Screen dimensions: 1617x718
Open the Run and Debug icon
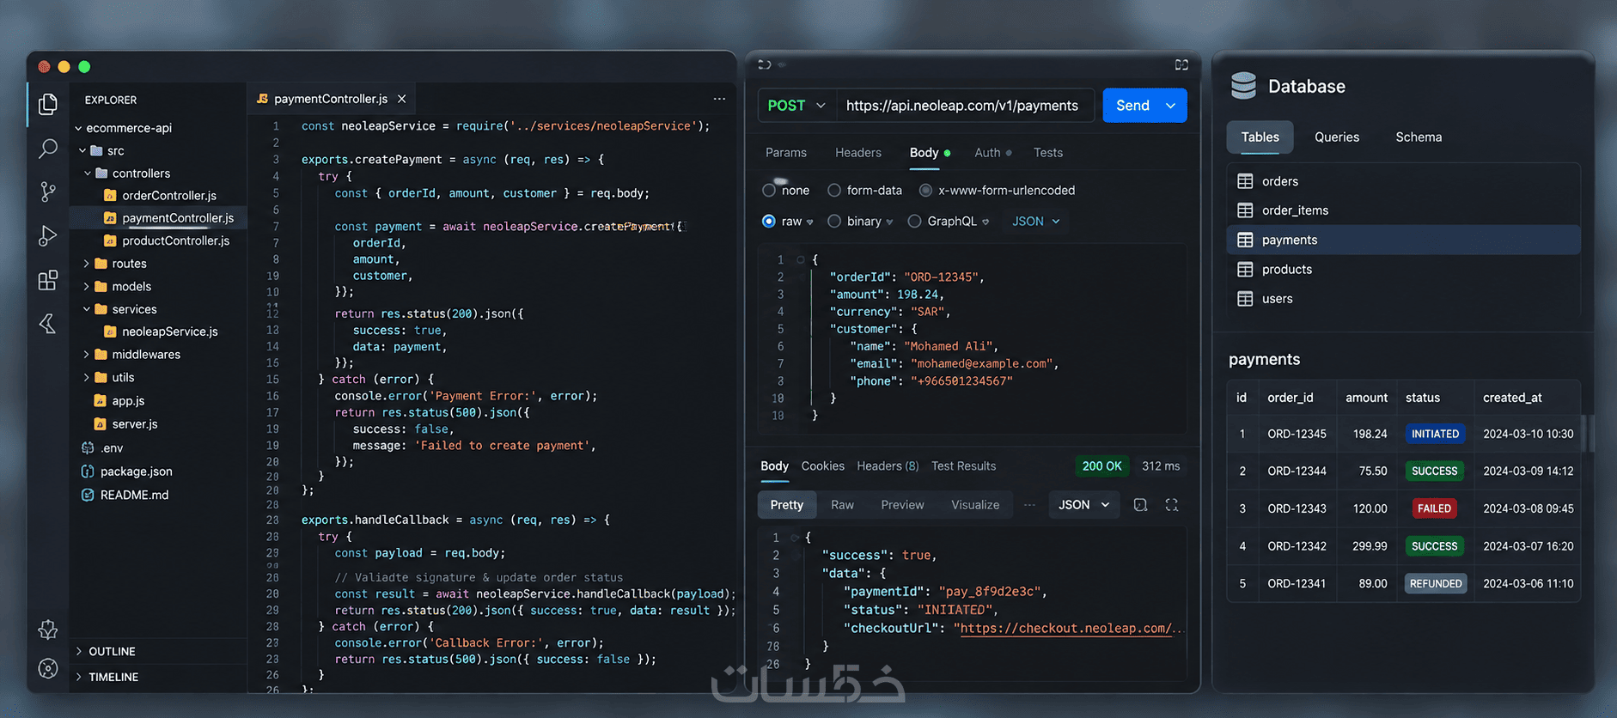(48, 235)
